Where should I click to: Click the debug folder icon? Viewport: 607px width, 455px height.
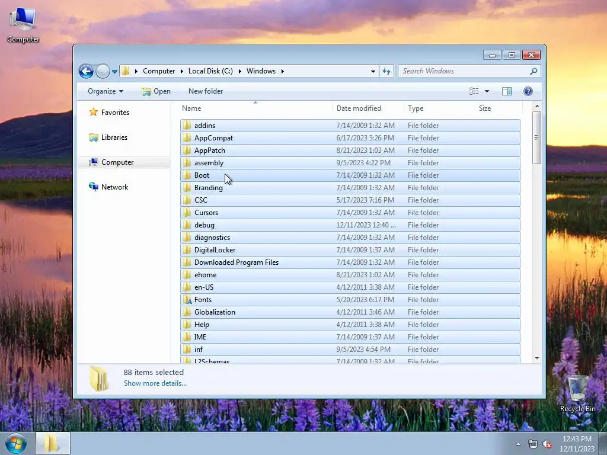coord(187,225)
